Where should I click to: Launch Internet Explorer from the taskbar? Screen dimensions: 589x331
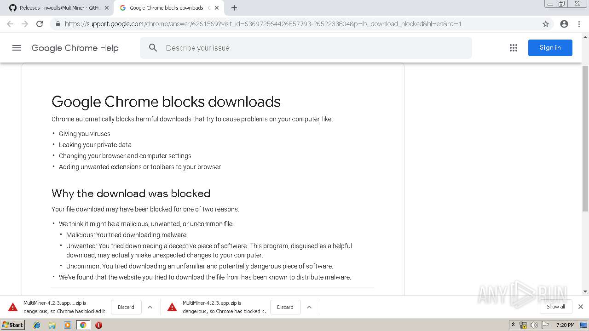click(x=37, y=325)
